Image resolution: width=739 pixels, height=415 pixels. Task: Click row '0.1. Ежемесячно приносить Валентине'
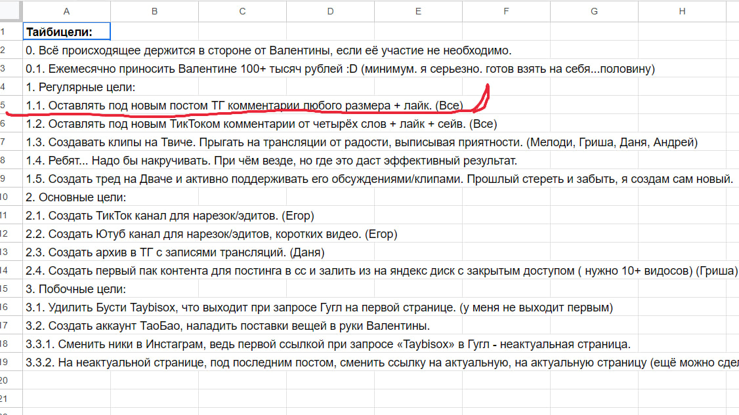tap(340, 68)
